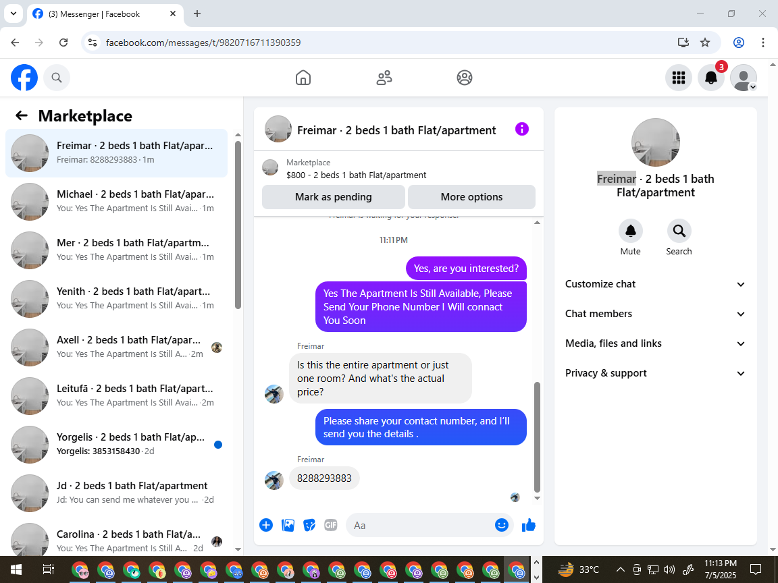
Task: Expand Customize chat section
Action: [655, 284]
